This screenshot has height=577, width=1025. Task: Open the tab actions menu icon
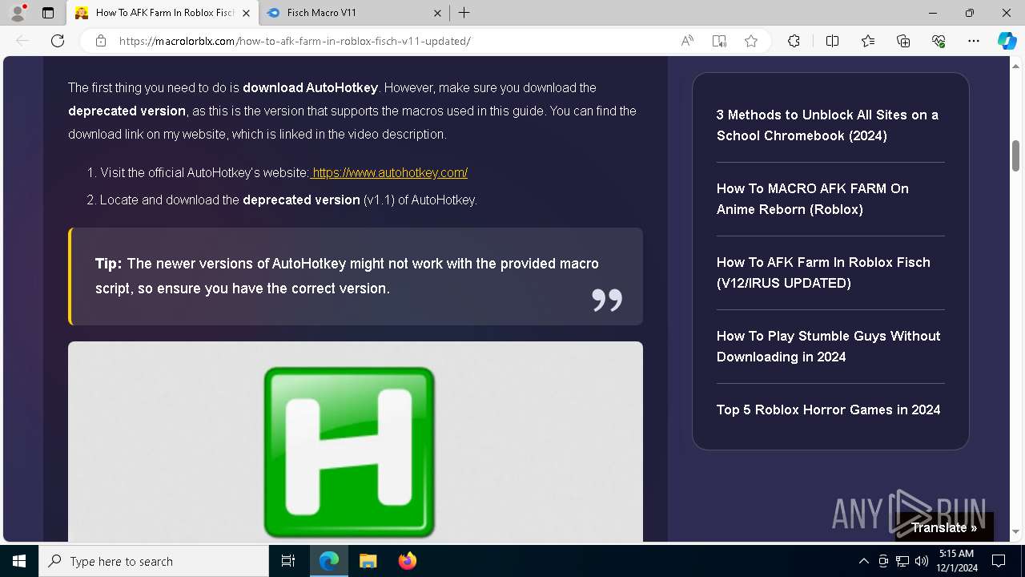point(48,13)
